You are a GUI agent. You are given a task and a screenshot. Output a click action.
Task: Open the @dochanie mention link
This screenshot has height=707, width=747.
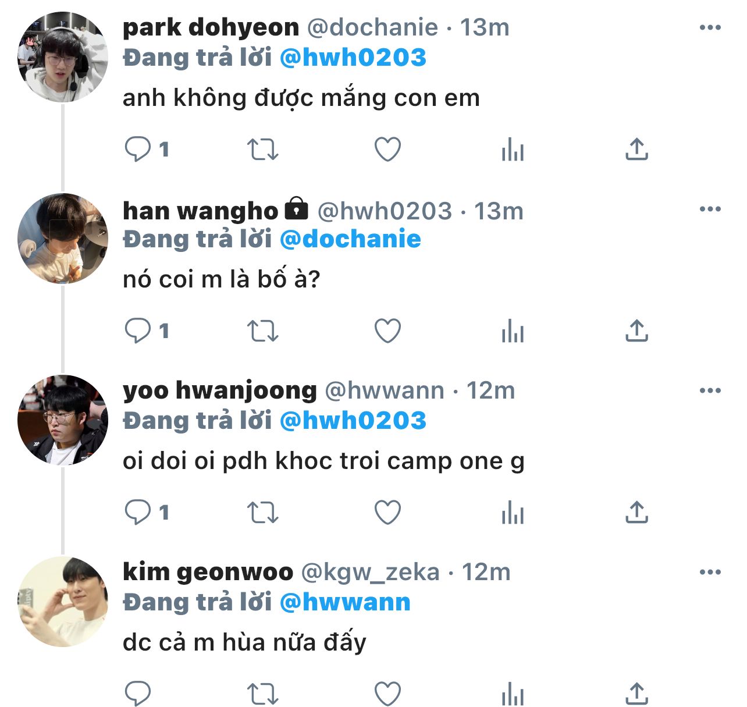[350, 239]
